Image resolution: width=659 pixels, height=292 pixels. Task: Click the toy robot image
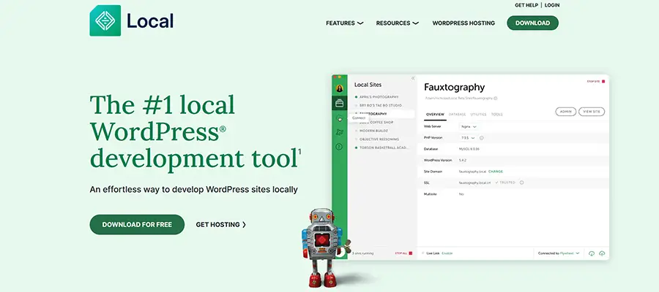coord(321,248)
